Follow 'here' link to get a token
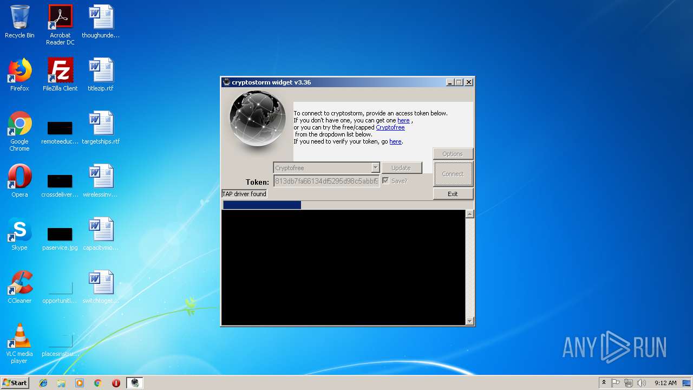 403,120
